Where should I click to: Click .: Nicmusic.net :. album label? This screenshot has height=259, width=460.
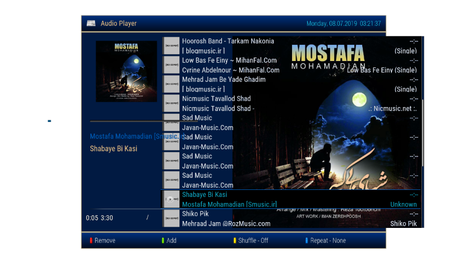point(393,109)
